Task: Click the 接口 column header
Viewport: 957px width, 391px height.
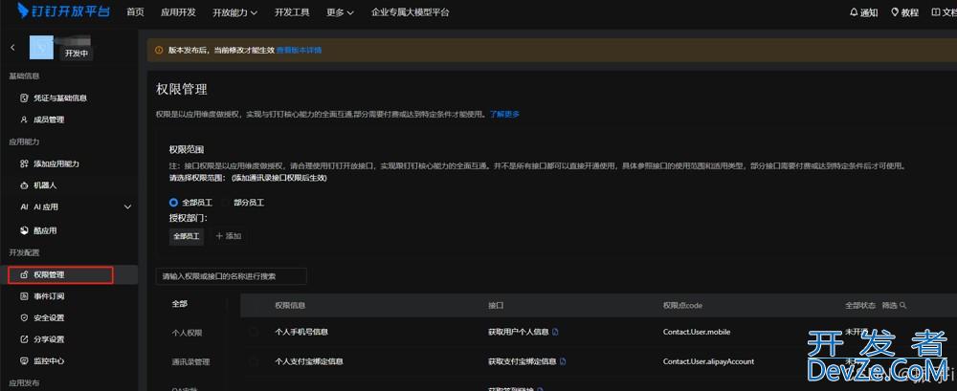Action: pos(495,305)
